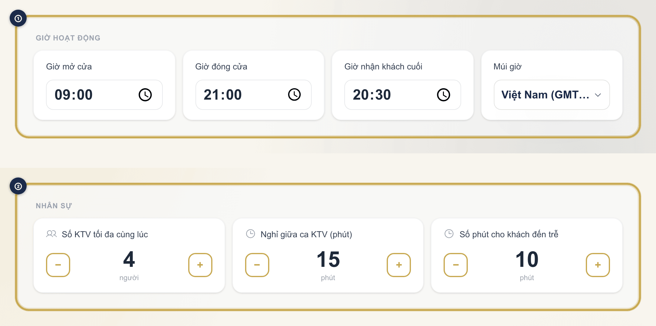Viewport: 656px width, 326px height.
Task: Increase max simultaneous KTV count
Action: 200,265
